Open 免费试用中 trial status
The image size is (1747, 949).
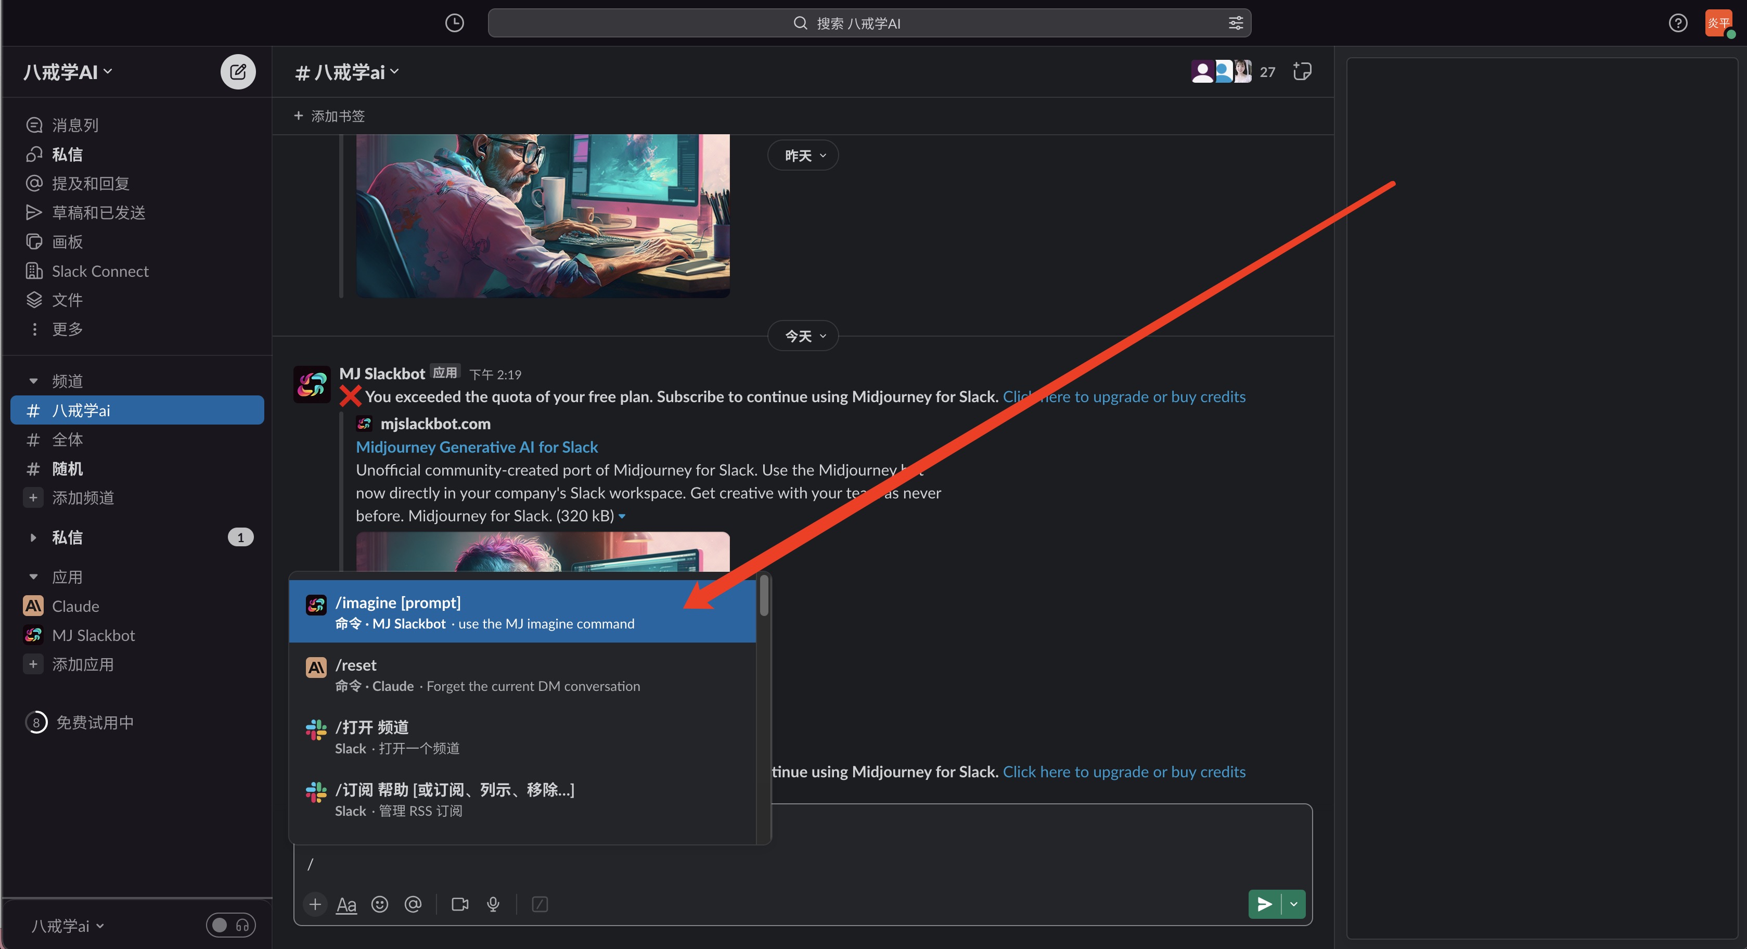(x=80, y=723)
